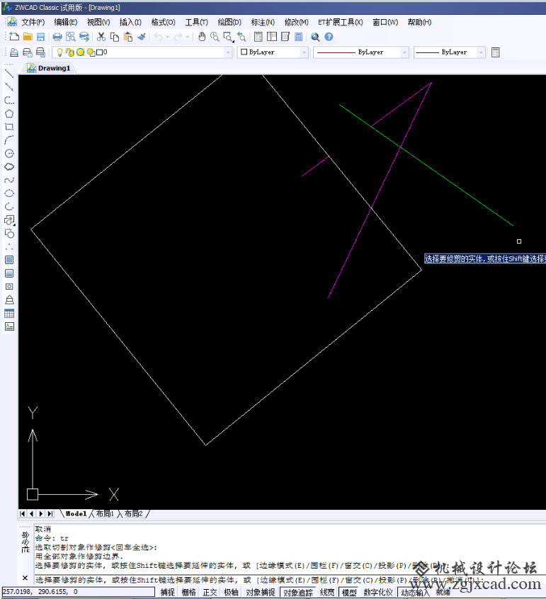Screen dimensions: 546x599
Task: Select the Rectangle draw tool
Action: pos(9,127)
